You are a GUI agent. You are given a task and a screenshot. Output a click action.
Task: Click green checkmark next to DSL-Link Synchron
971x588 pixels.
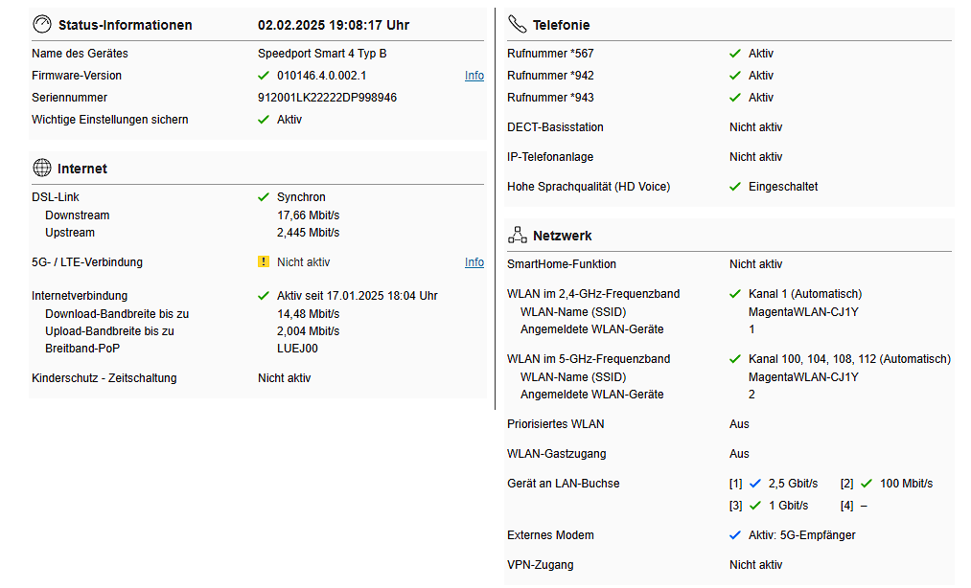[264, 197]
